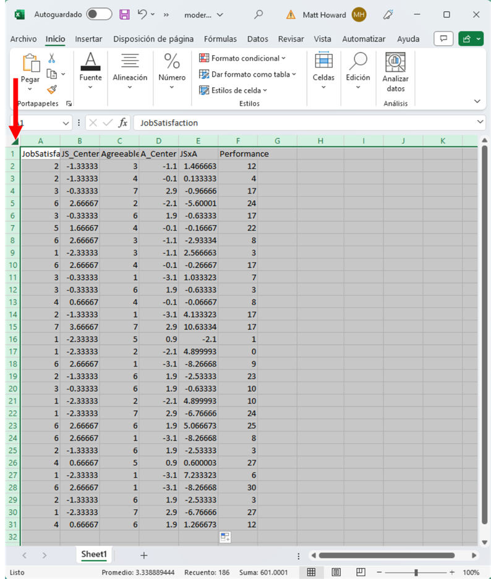Open the Dar formato como tabla dropdown
This screenshot has width=491, height=579.
click(247, 74)
